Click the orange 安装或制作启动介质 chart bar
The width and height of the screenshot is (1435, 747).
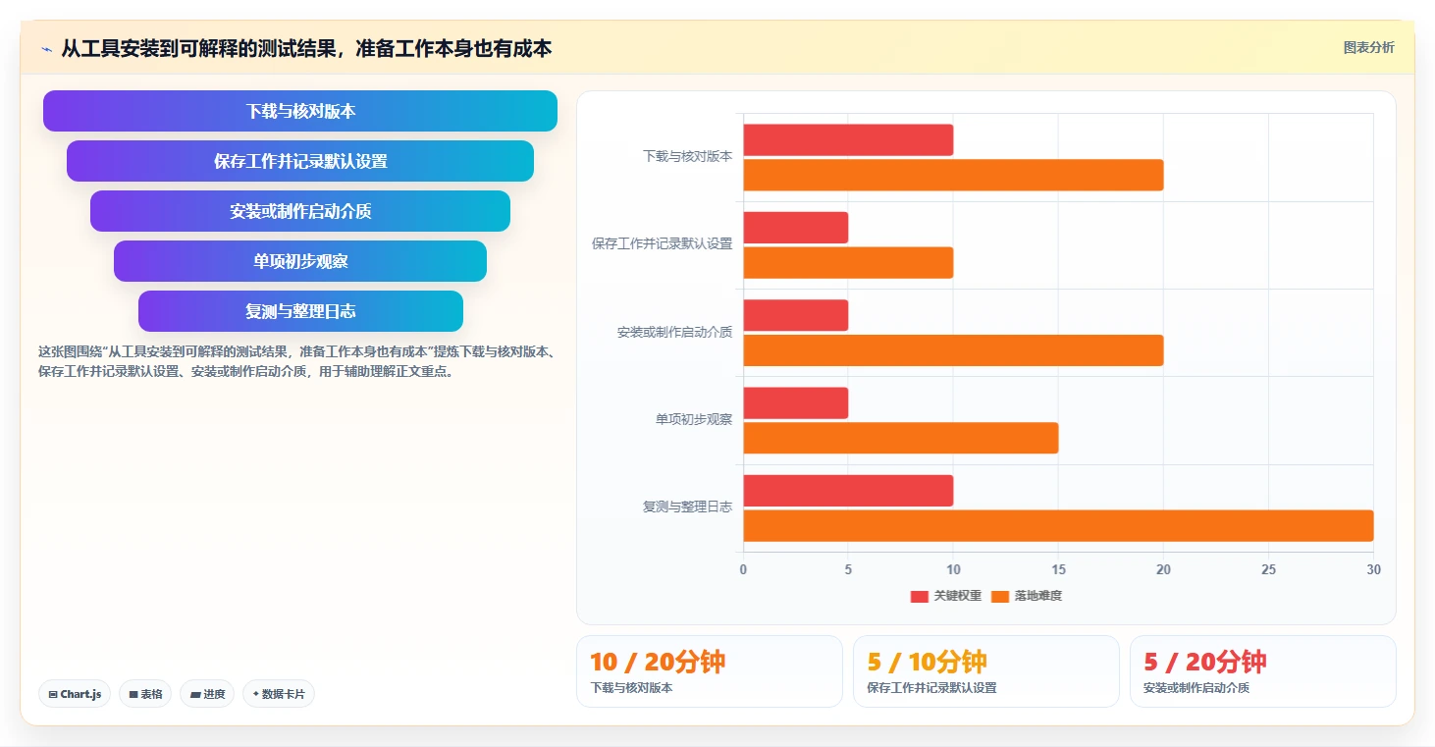[x=953, y=350]
